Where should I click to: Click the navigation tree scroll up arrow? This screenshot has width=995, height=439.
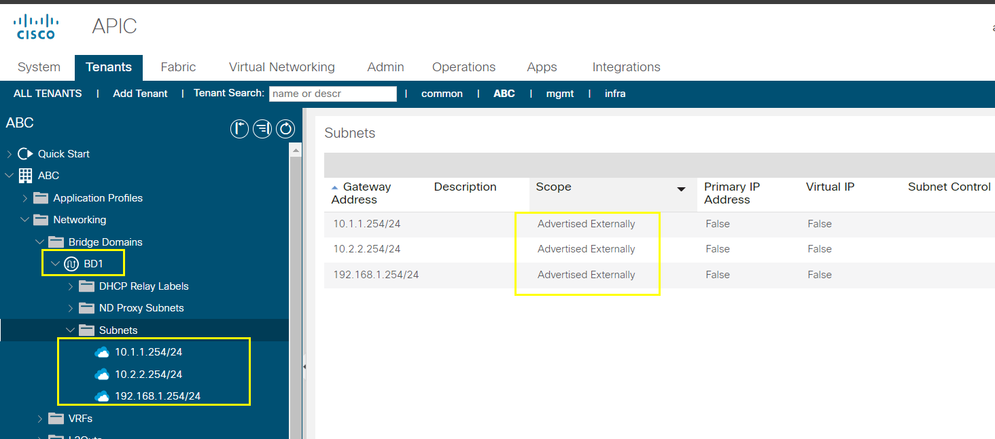(295, 149)
